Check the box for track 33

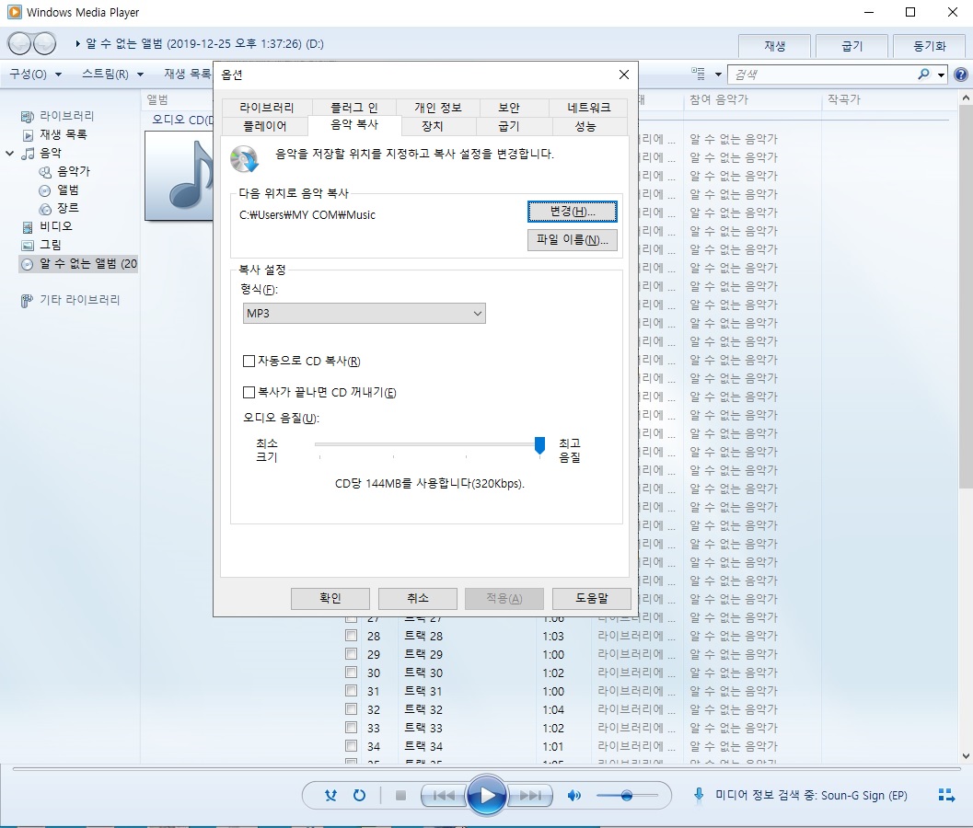(x=352, y=727)
